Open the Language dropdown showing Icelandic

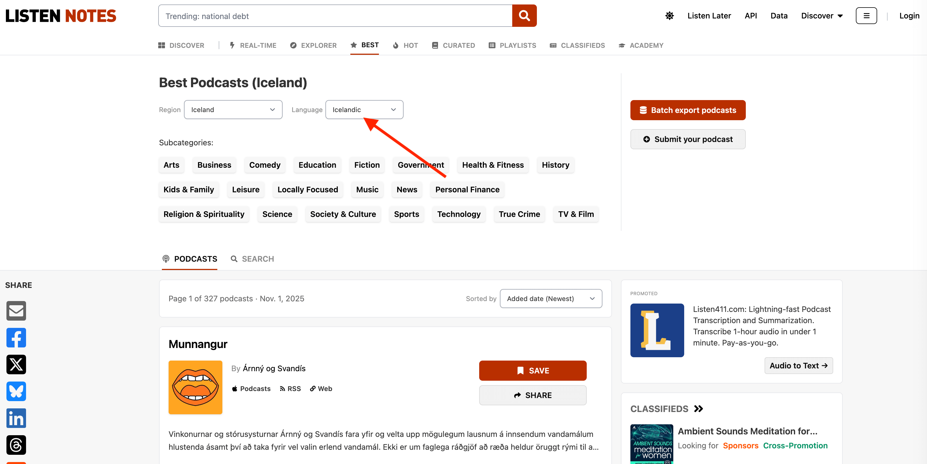click(364, 110)
